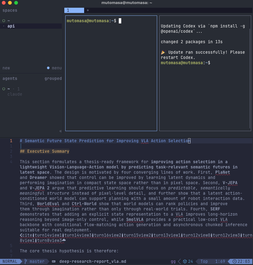Focus the right terminal pane with Codex output
Image resolution: width=253 pixels, height=265 pixels.
click(205, 73)
